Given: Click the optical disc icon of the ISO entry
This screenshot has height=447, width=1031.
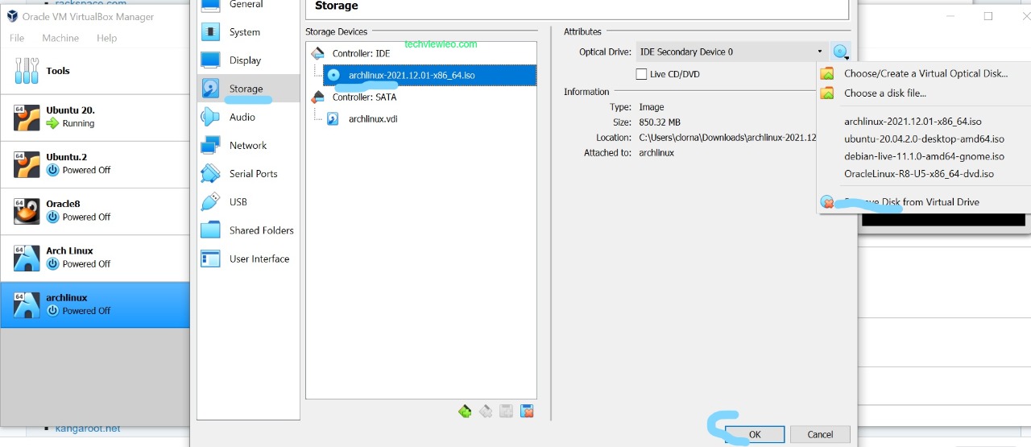Looking at the screenshot, I should (333, 75).
